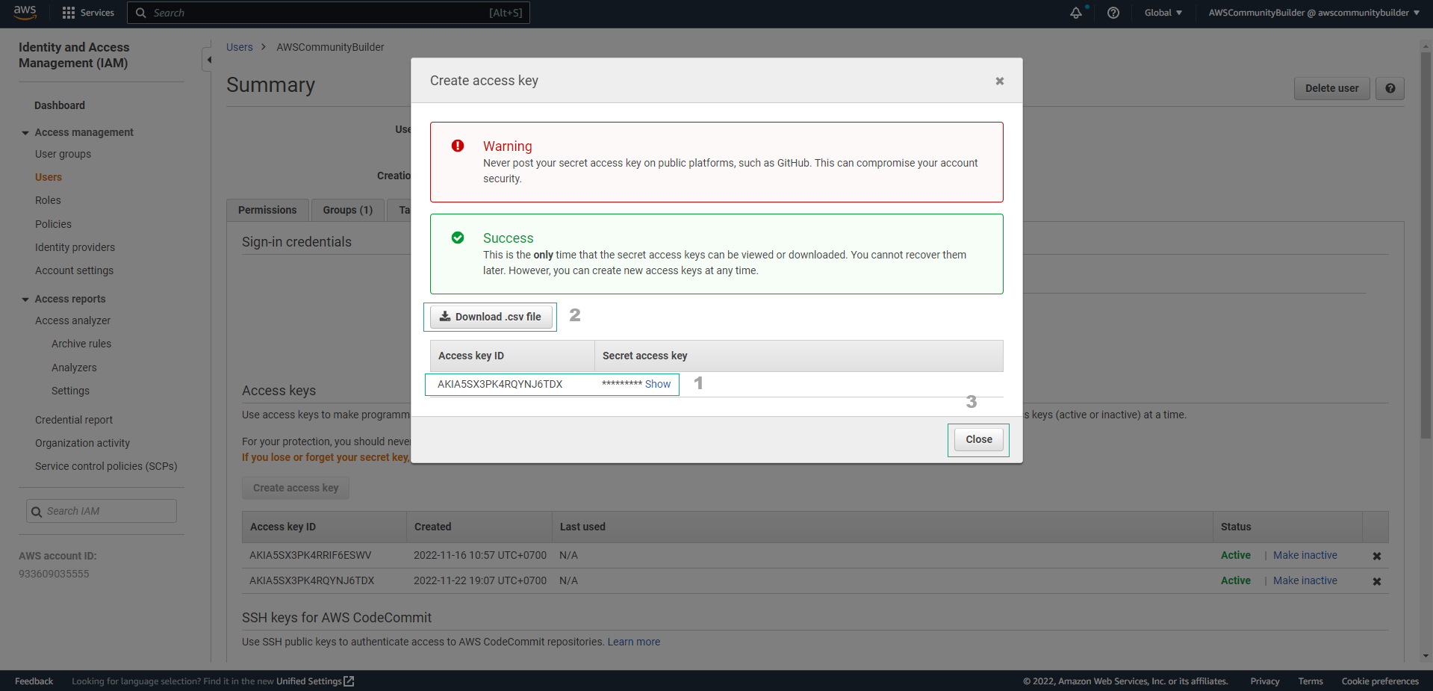
Task: Open AWS notifications via the bell icon
Action: coord(1075,13)
